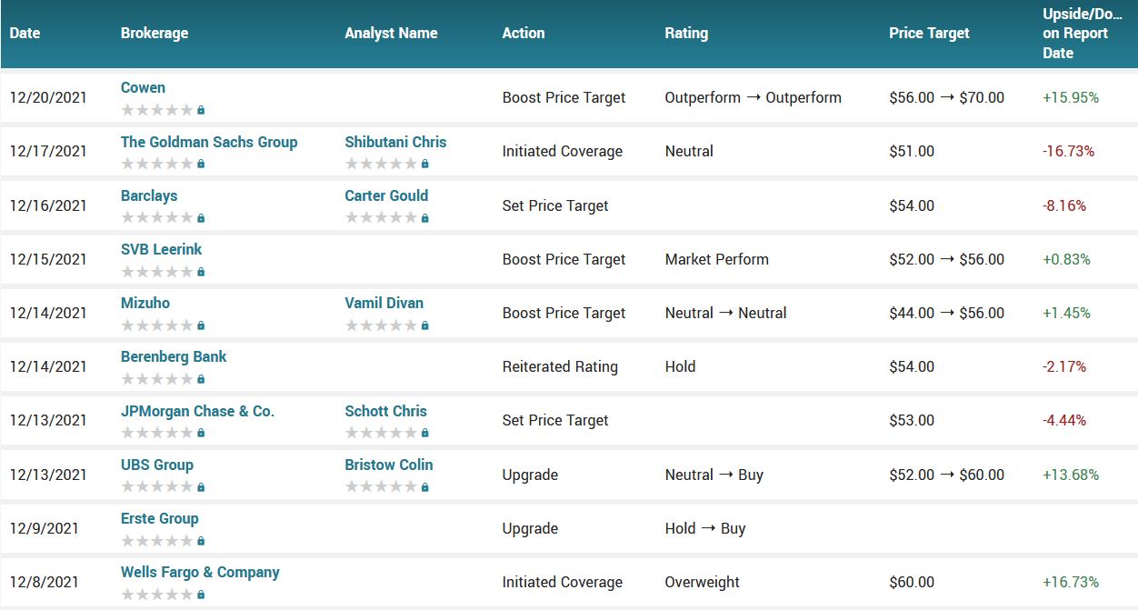Open the UBS Group brokerage link
The width and height of the screenshot is (1138, 610).
tap(157, 465)
